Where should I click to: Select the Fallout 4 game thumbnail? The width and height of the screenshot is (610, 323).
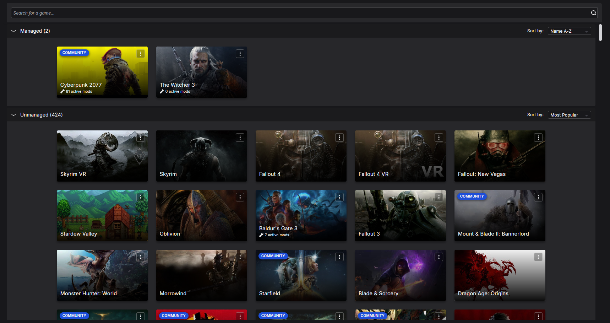(301, 156)
